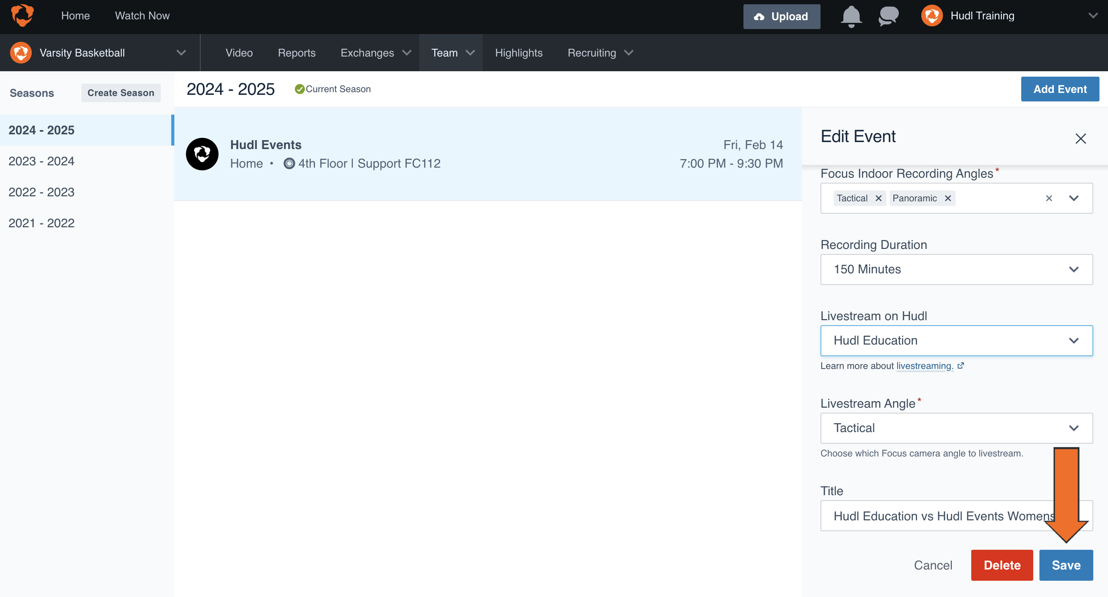This screenshot has height=597, width=1108.
Task: Expand the Recording Duration dropdown
Action: click(1074, 269)
